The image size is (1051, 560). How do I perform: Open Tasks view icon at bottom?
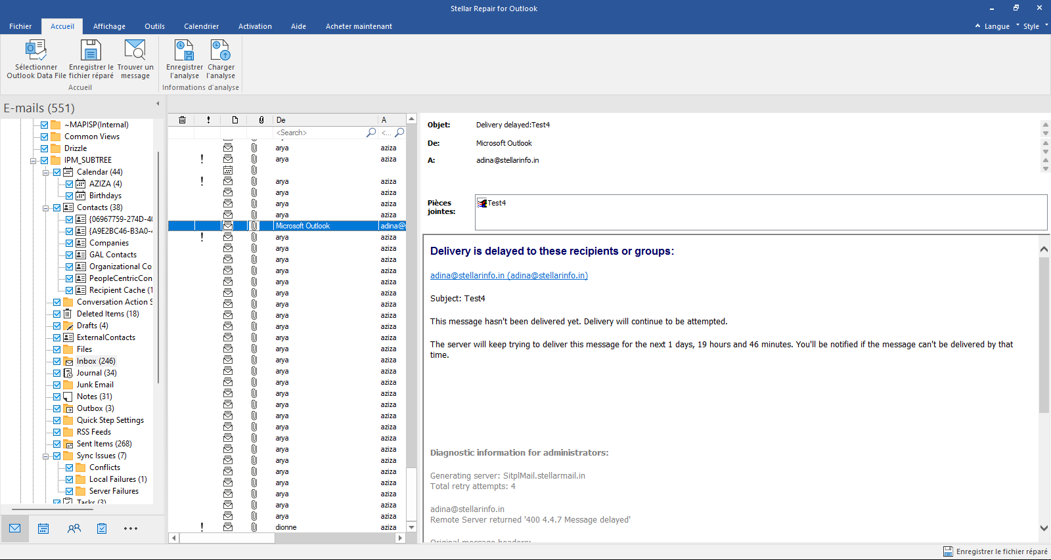[x=102, y=528]
